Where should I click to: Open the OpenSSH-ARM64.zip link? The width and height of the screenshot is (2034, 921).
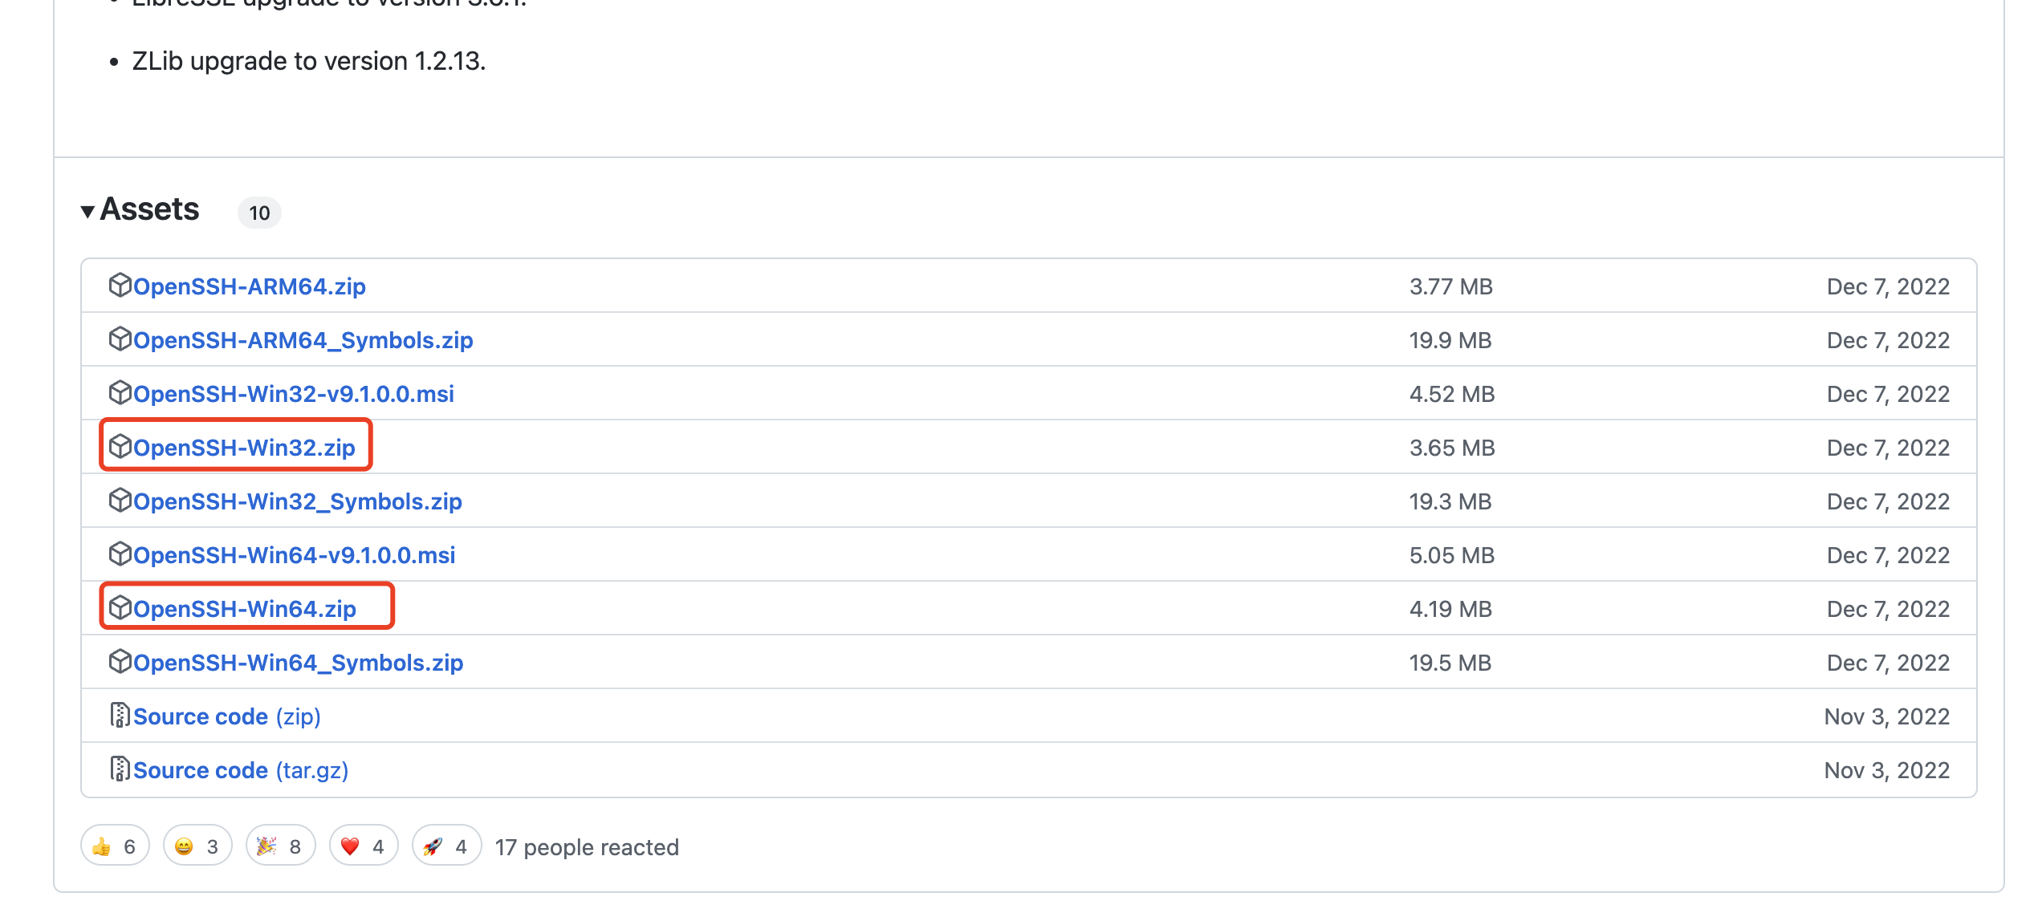pos(250,286)
